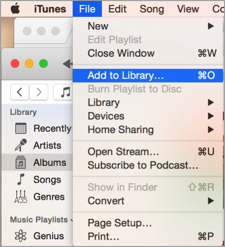Click the rewind playback control

click(x=68, y=64)
